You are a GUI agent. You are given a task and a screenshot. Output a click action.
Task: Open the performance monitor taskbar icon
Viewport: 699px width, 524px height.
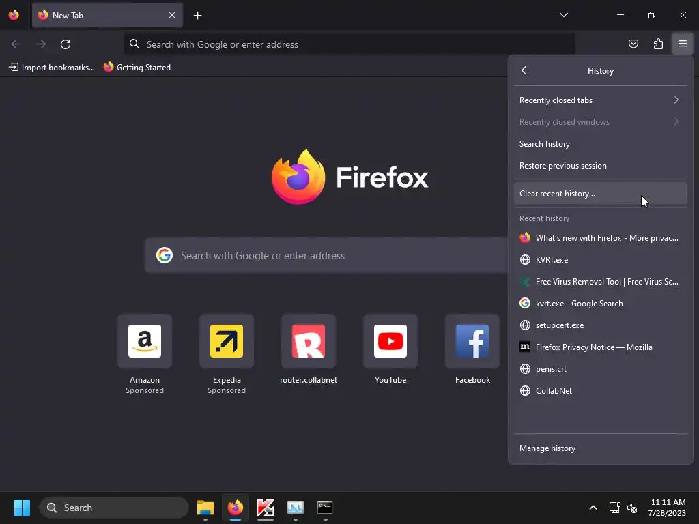pyautogui.click(x=295, y=508)
